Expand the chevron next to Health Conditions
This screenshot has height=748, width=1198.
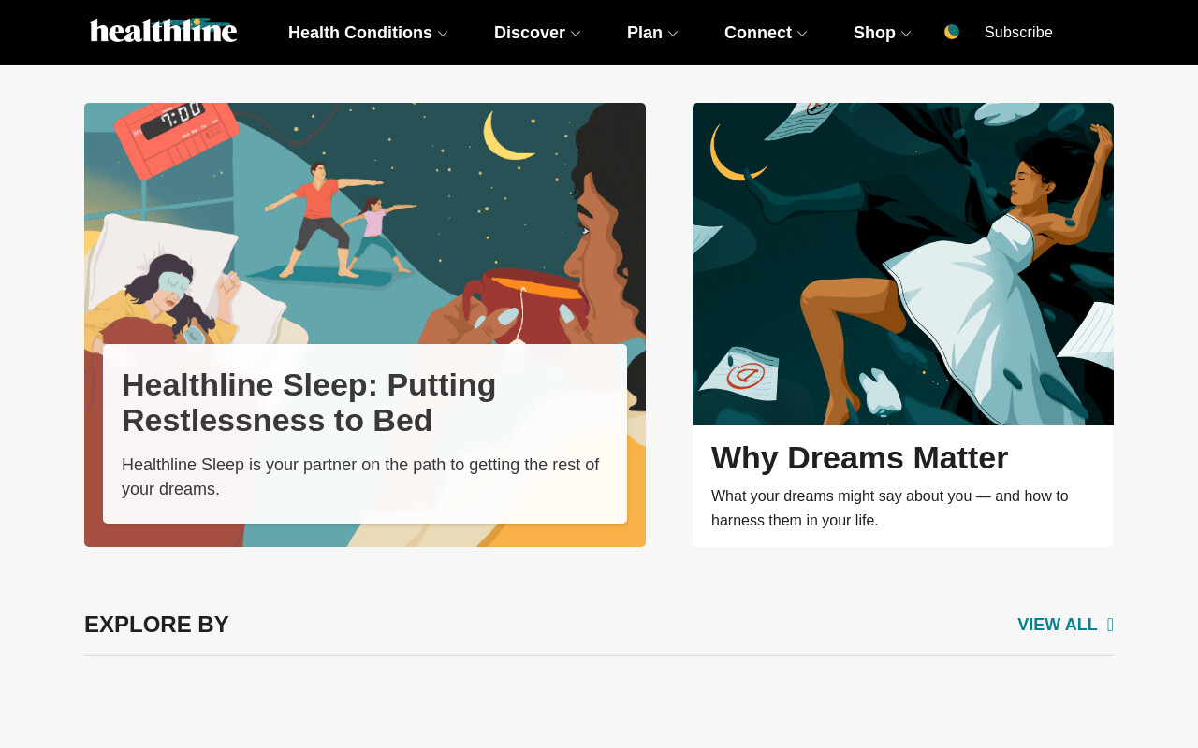443,34
